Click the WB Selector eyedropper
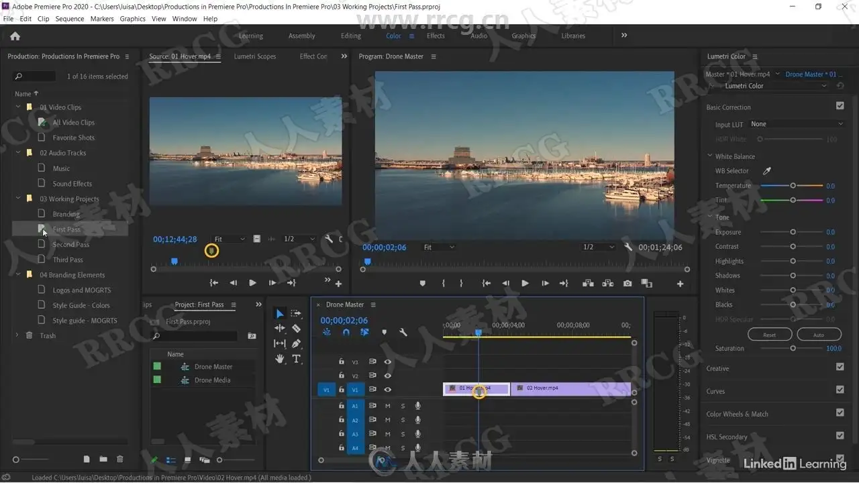The height and width of the screenshot is (483, 859). (x=767, y=171)
